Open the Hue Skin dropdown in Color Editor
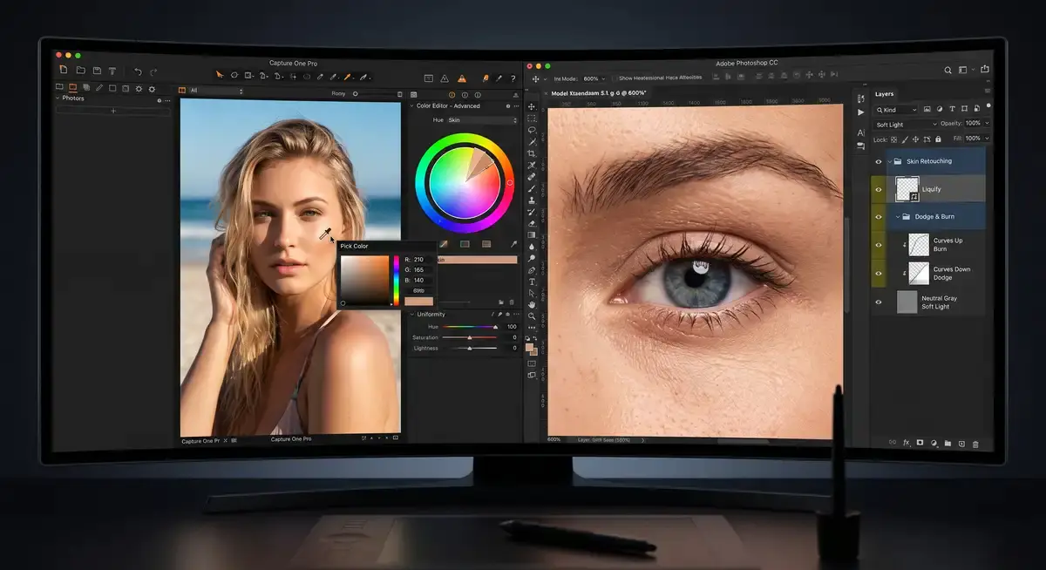 (x=482, y=119)
